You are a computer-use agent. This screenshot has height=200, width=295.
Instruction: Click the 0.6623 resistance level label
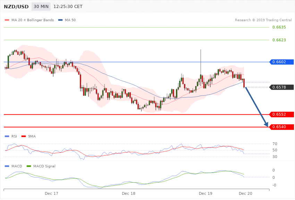pyautogui.click(x=279, y=40)
